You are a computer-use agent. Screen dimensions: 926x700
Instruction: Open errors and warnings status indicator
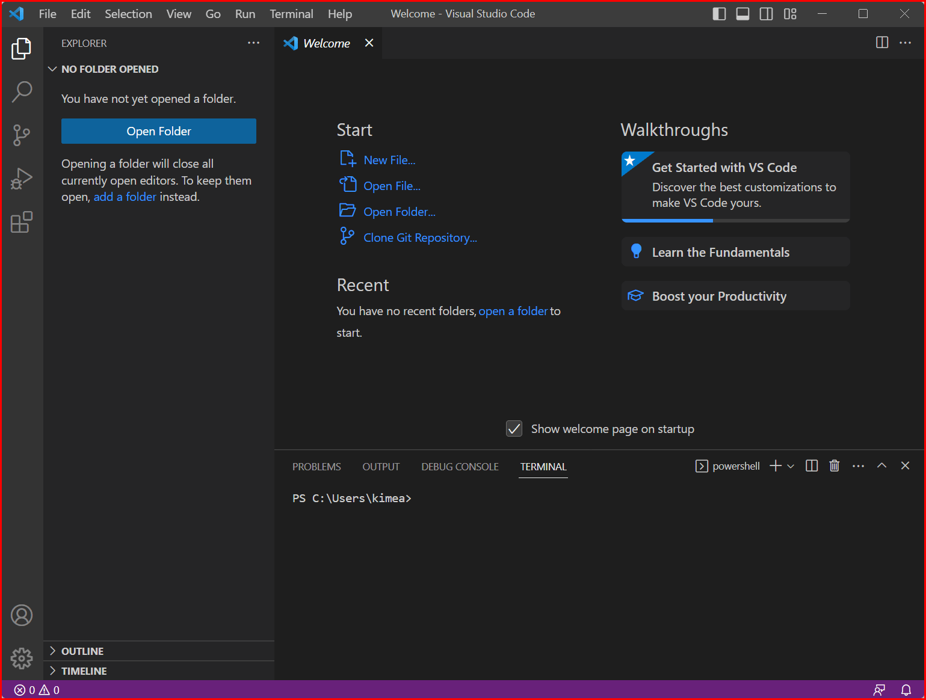point(37,690)
